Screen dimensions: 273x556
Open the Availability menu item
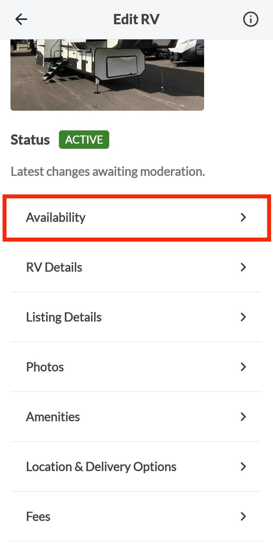click(56, 218)
